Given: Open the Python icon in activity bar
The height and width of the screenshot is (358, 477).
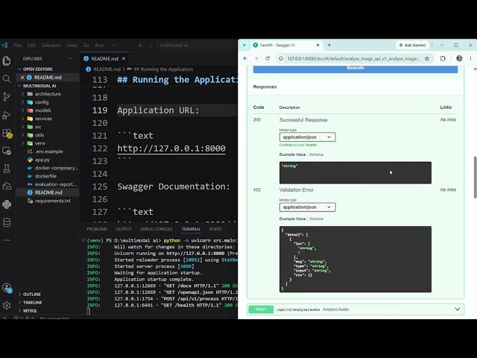Looking at the screenshot, I should coord(7,204).
